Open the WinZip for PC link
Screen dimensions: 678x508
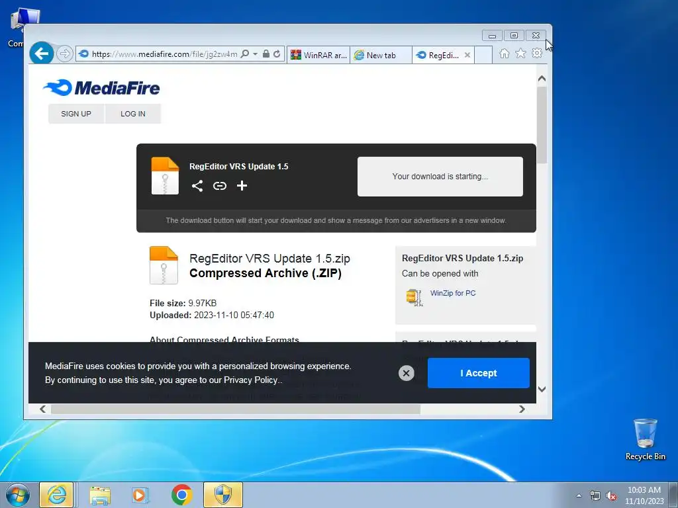tap(453, 293)
